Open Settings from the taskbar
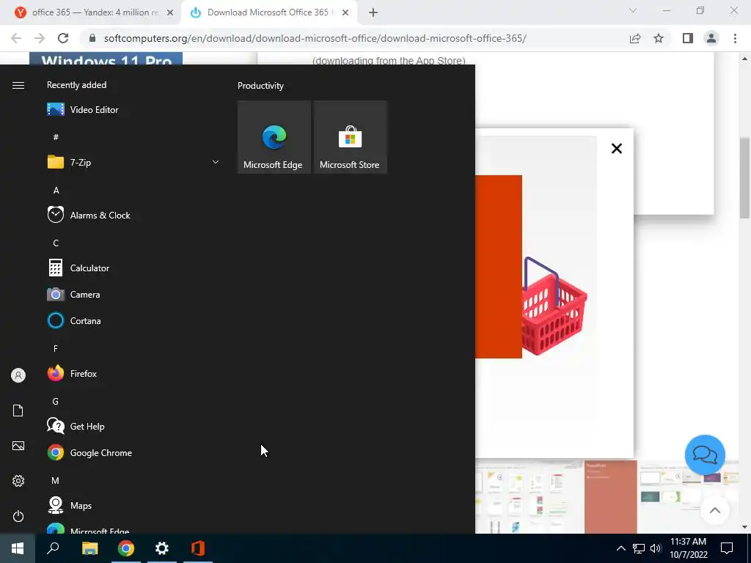The height and width of the screenshot is (563, 751). [x=162, y=548]
